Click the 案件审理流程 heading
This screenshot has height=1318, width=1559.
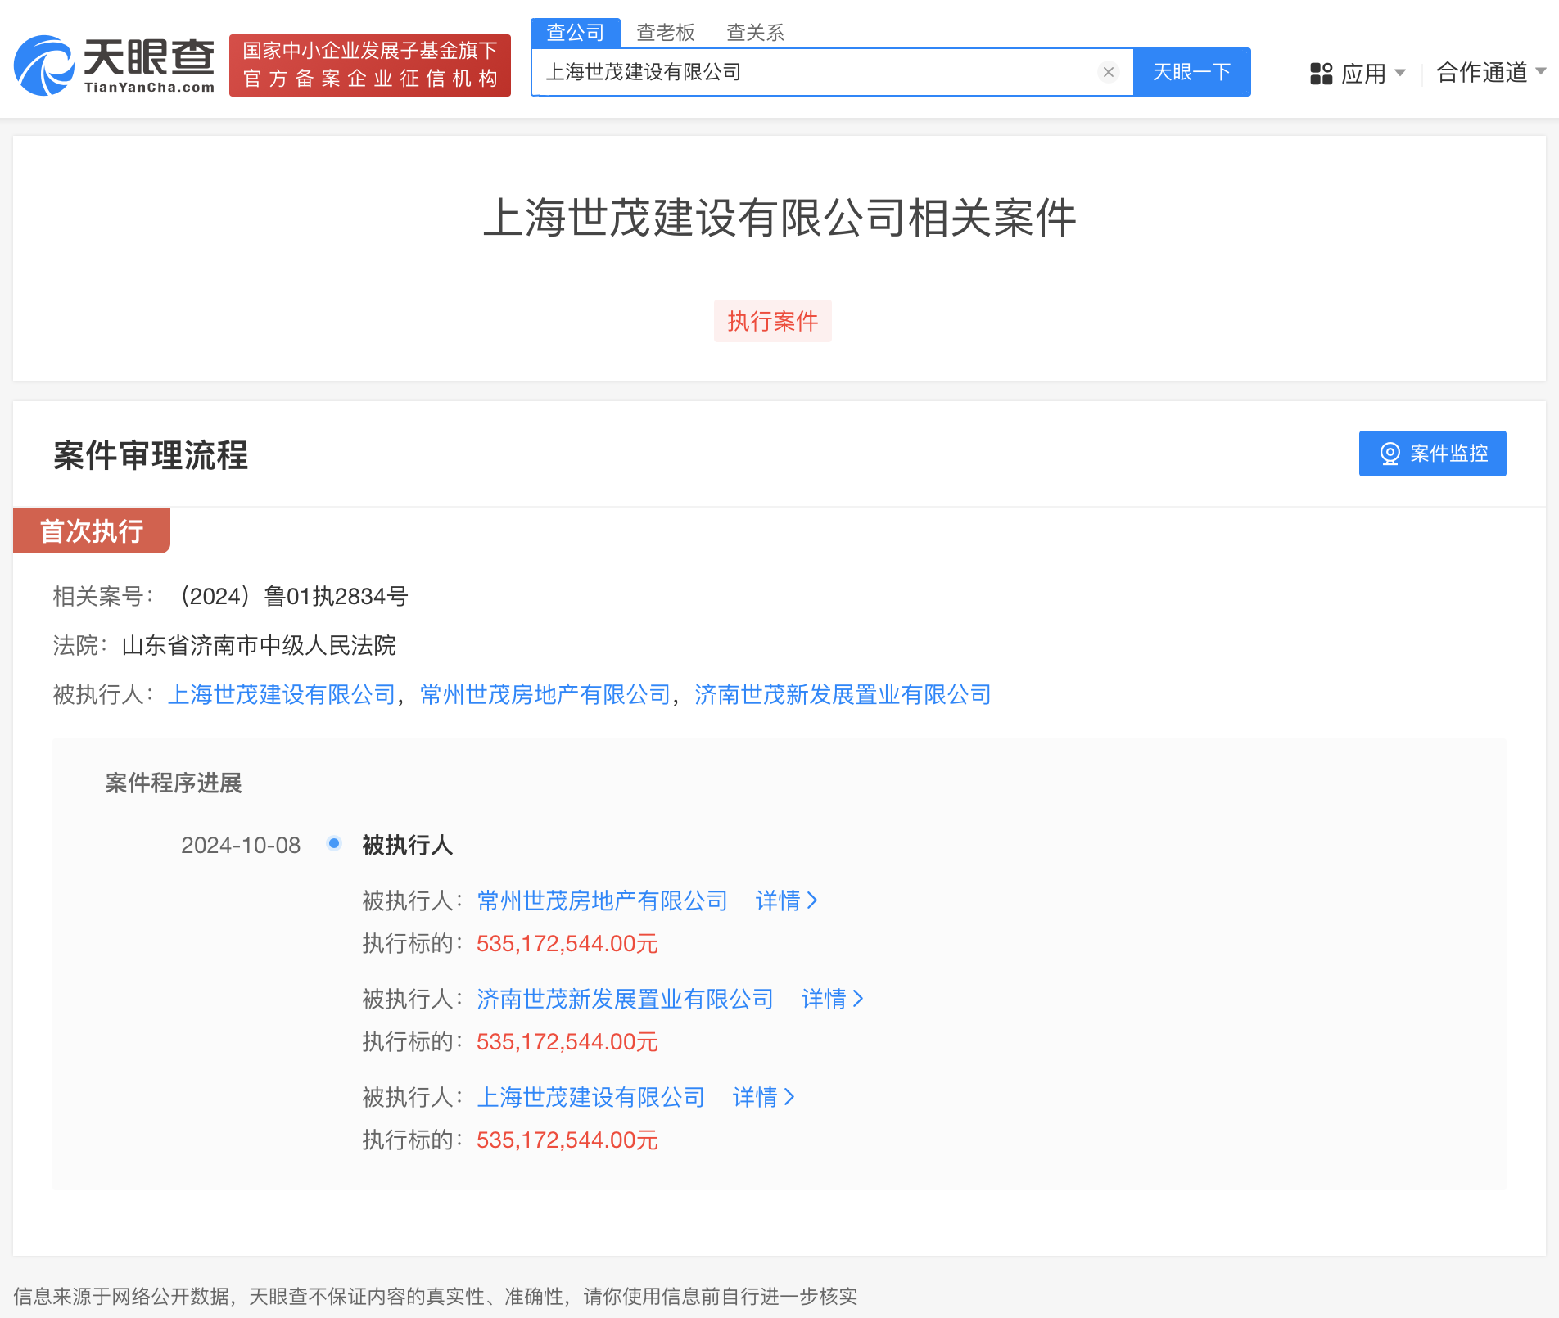151,455
